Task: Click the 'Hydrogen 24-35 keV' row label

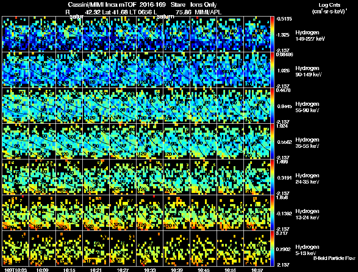Action: tap(307, 179)
